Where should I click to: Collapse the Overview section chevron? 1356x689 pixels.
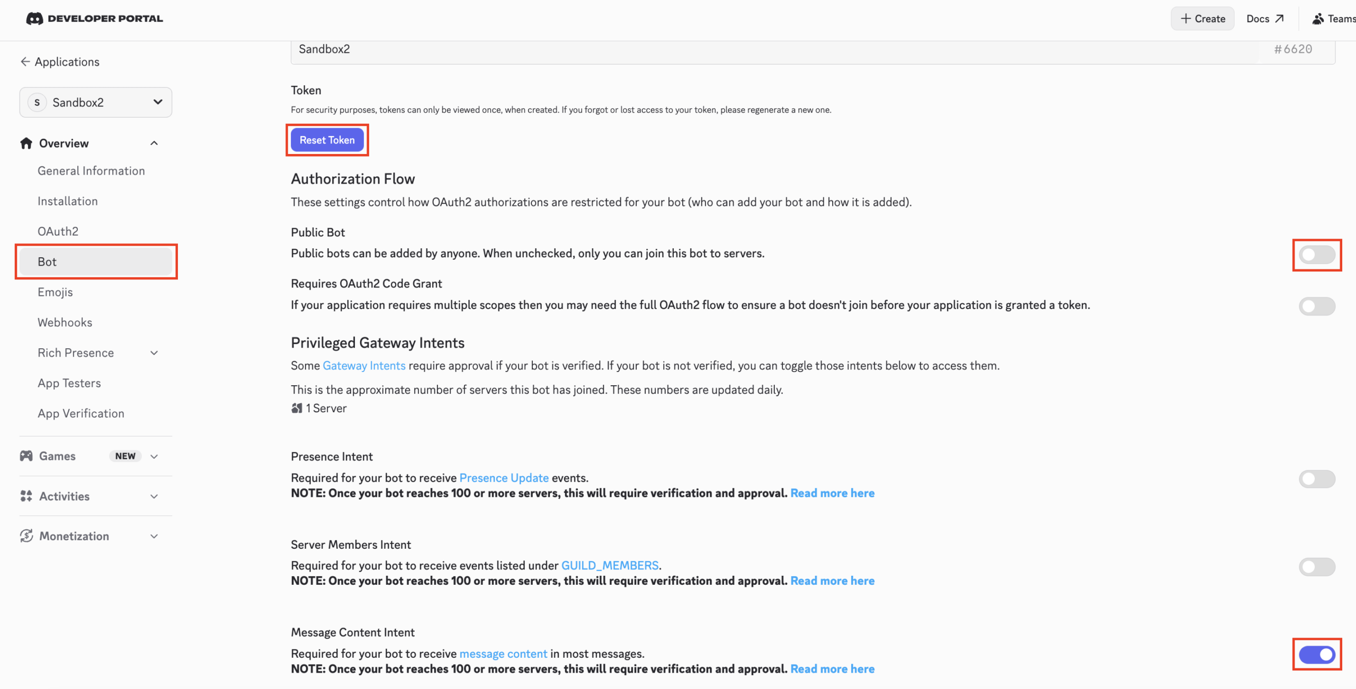(154, 143)
